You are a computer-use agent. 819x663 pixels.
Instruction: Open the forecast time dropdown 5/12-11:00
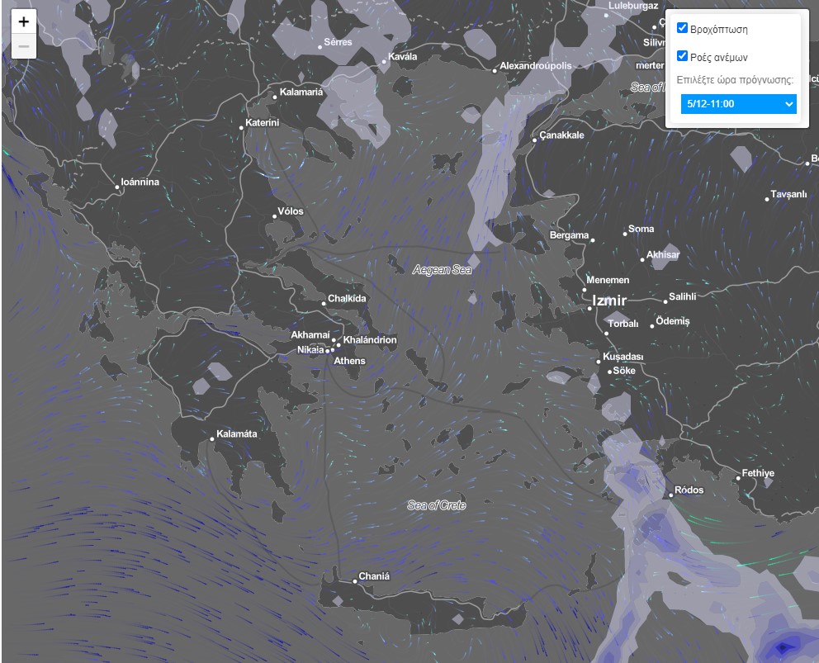point(739,104)
